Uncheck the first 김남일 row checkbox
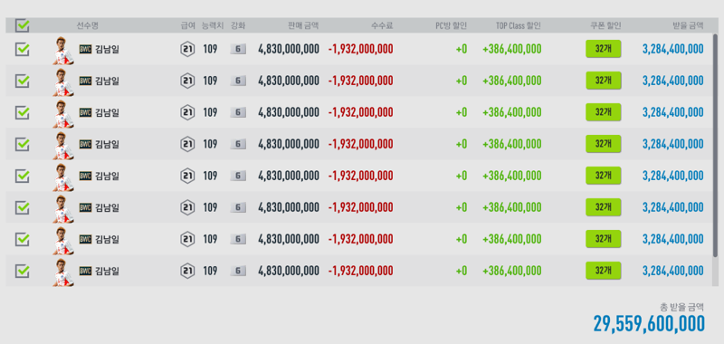This screenshot has height=344, width=724. (x=22, y=49)
